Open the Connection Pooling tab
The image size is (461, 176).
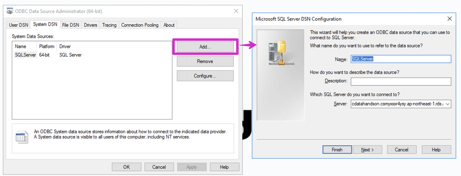(140, 25)
